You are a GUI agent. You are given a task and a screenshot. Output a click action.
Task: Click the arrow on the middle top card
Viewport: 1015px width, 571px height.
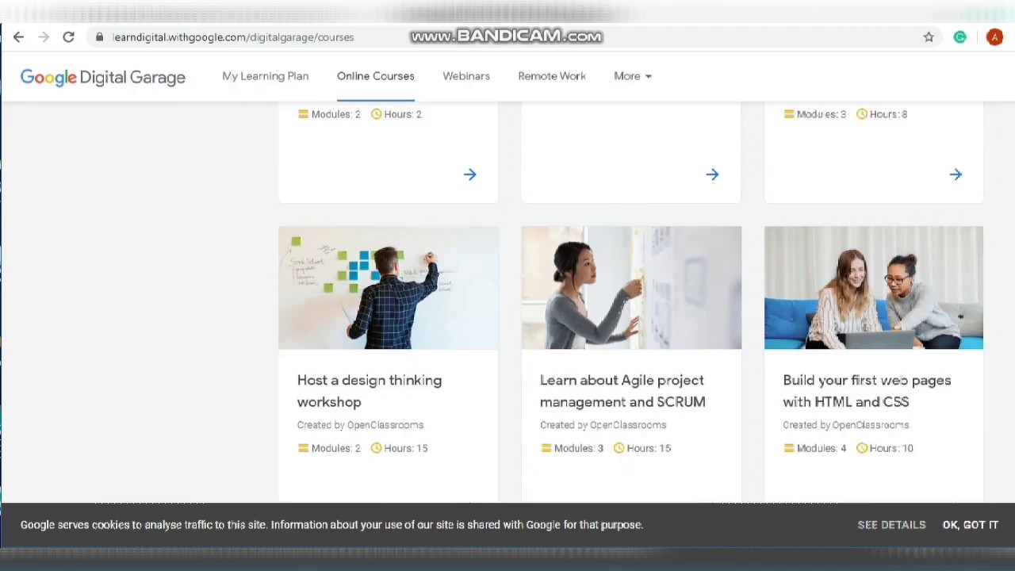pos(712,174)
